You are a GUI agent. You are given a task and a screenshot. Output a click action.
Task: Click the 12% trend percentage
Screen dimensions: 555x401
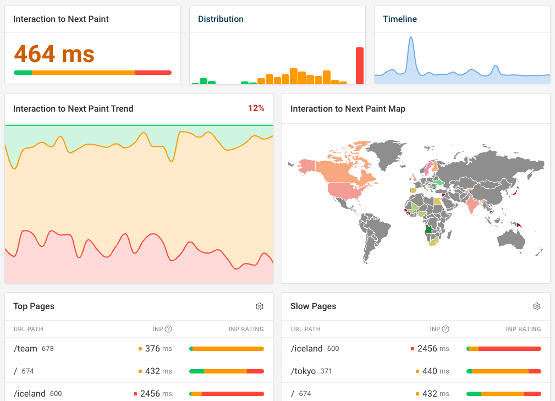click(256, 108)
